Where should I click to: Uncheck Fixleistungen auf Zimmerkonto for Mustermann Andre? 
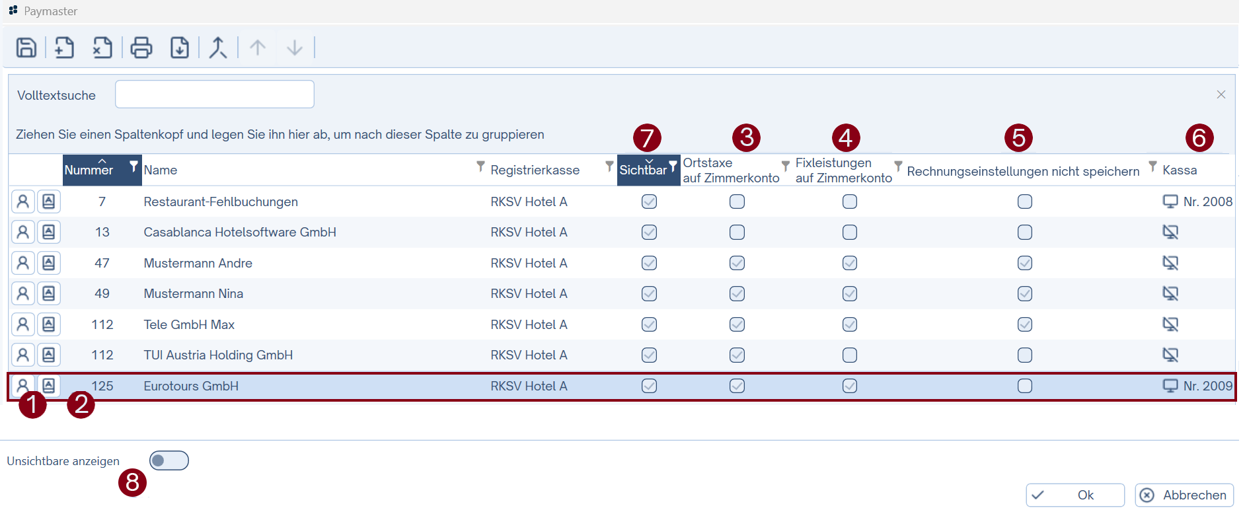tap(850, 263)
